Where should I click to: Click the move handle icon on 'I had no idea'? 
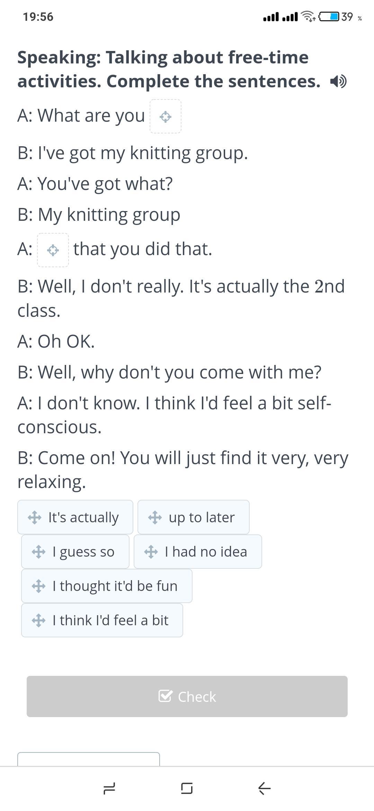[151, 552]
